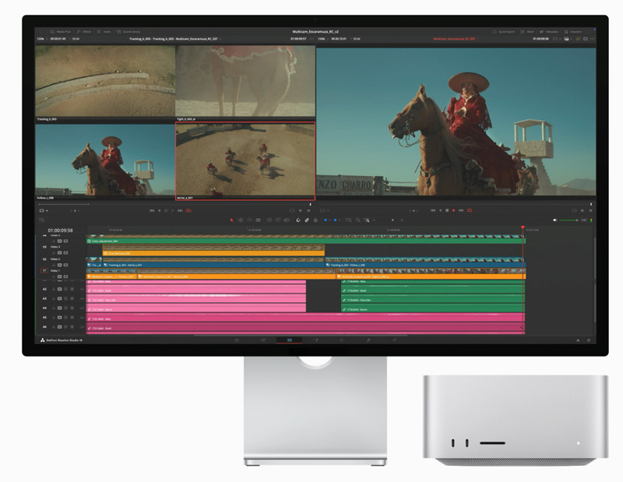The width and height of the screenshot is (623, 482).
Task: Click the red playhead on timeline ruler
Action: (x=523, y=227)
